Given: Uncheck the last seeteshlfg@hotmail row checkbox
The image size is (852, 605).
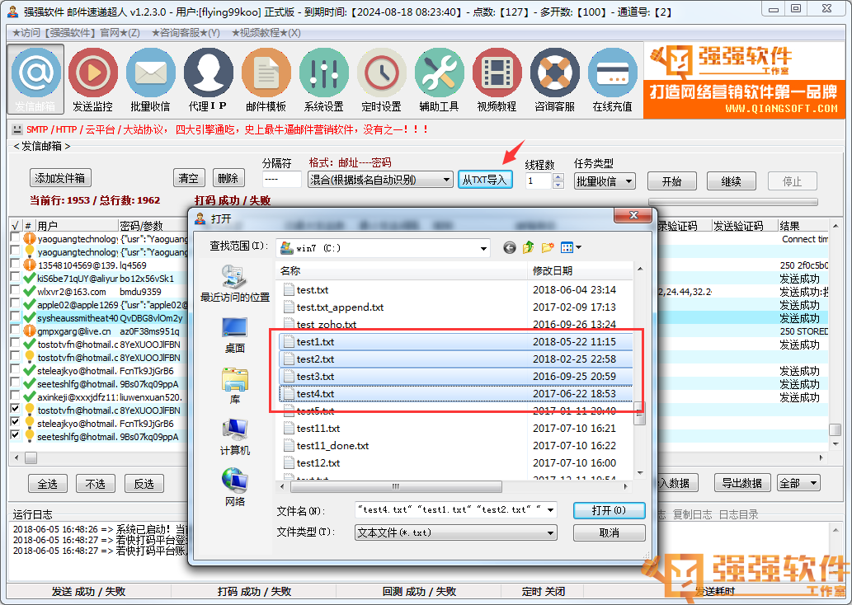Looking at the screenshot, I should pyautogui.click(x=15, y=436).
